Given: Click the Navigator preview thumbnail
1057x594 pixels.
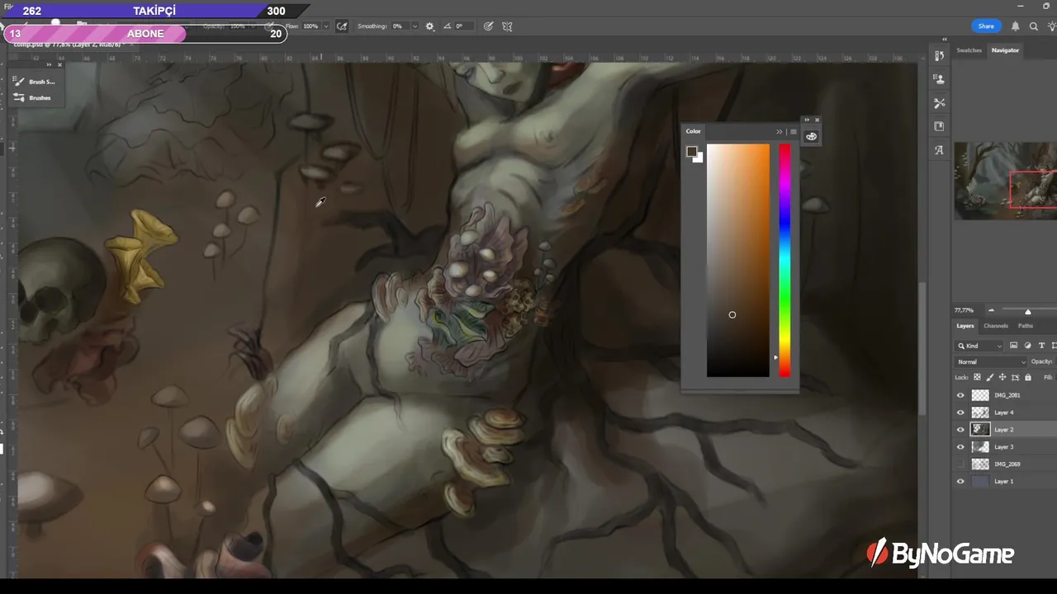Looking at the screenshot, I should (x=1005, y=181).
